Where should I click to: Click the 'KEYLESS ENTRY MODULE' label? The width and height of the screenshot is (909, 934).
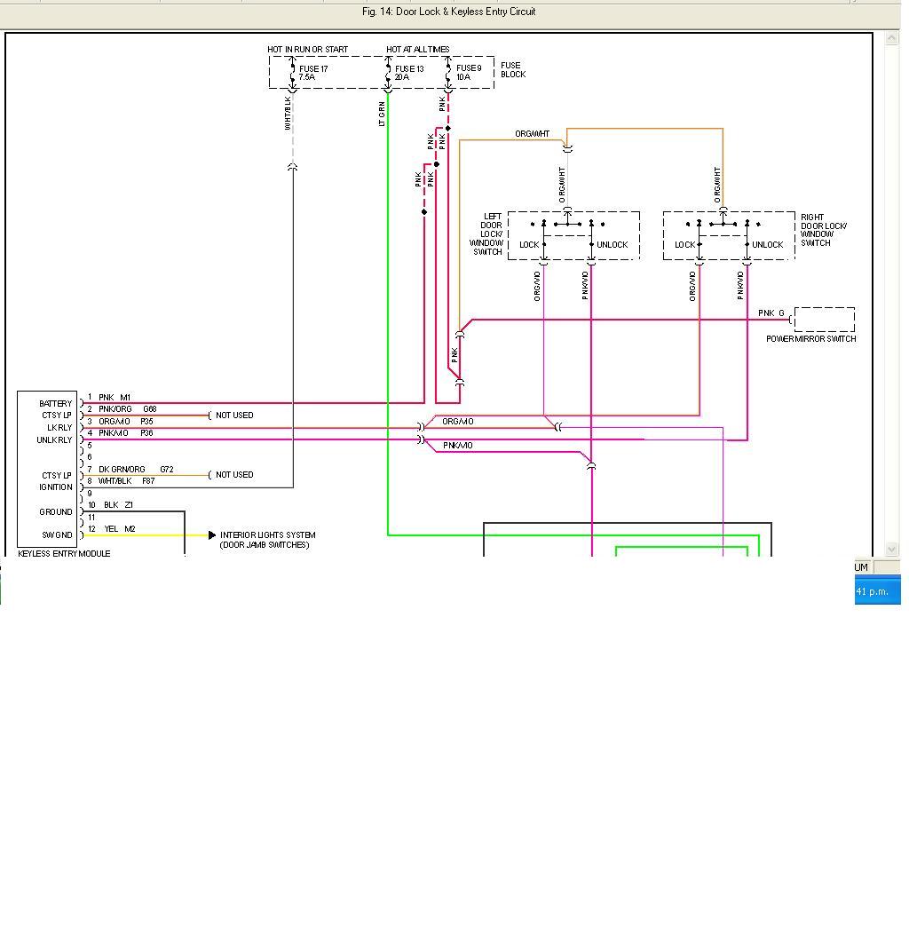pyautogui.click(x=64, y=553)
